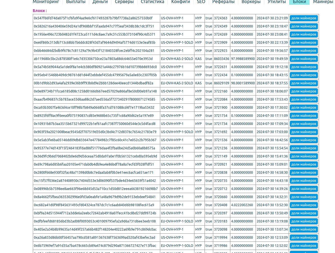Screen dimensions: 335x253
Task: Click timestamp 2024-07-30 12:52:02
Action: tap(272, 246)
